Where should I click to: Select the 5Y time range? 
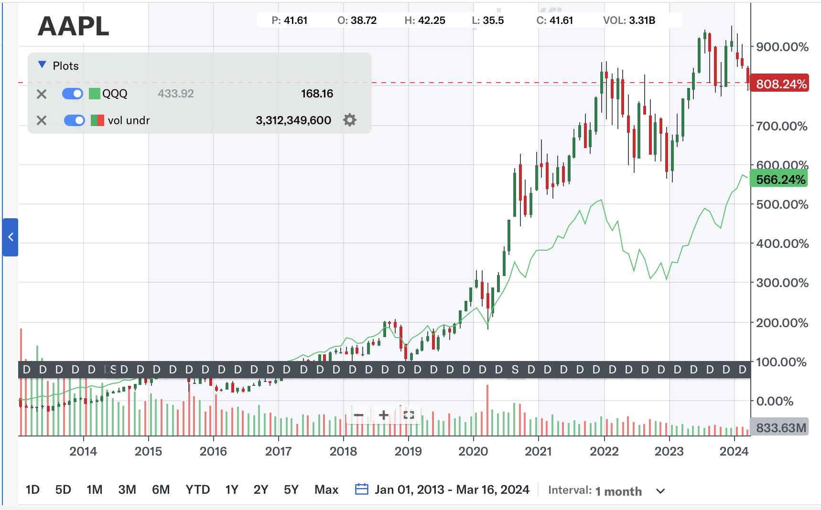coord(291,489)
